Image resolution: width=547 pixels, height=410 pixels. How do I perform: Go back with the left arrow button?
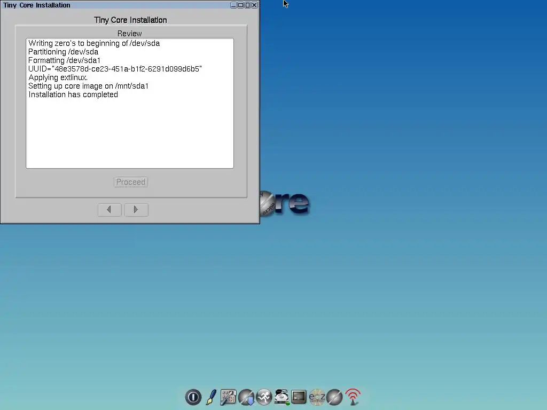click(110, 210)
